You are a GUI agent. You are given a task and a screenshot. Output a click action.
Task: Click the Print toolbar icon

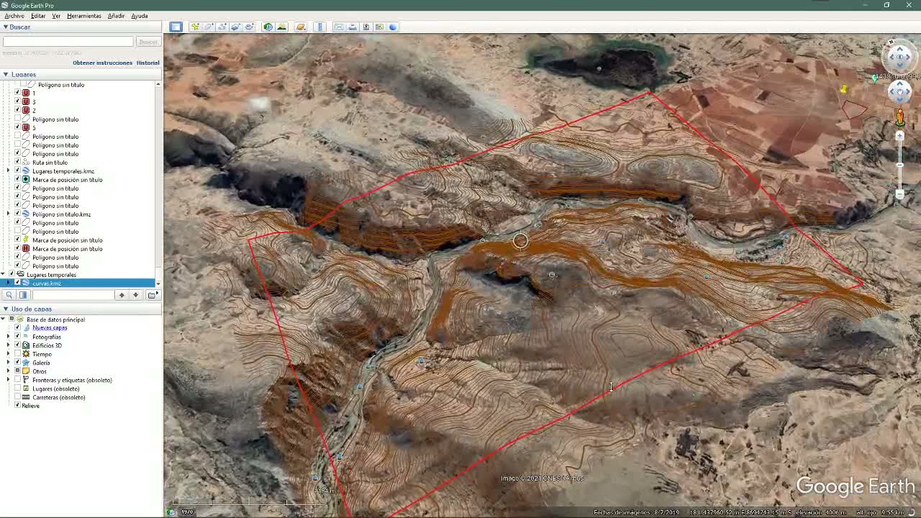point(353,27)
